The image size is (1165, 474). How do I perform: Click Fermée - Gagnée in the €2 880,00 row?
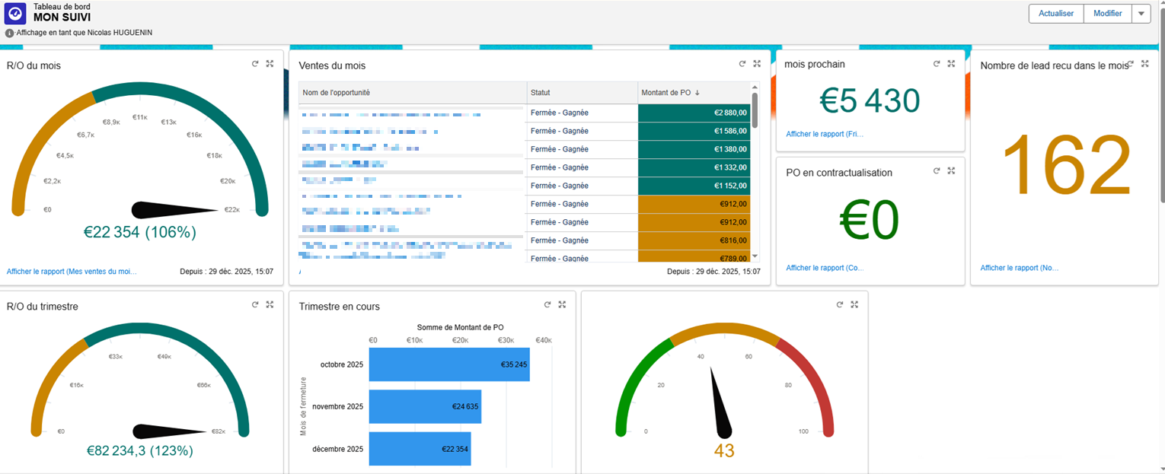pos(560,113)
